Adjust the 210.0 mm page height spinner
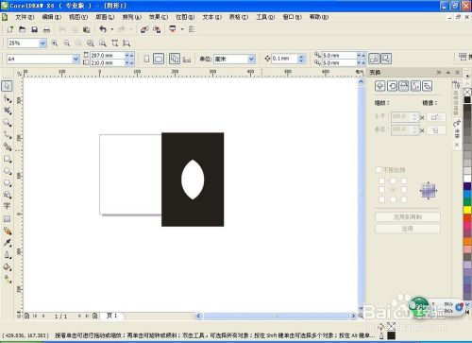Image resolution: width=472 pixels, height=343 pixels. (x=129, y=62)
